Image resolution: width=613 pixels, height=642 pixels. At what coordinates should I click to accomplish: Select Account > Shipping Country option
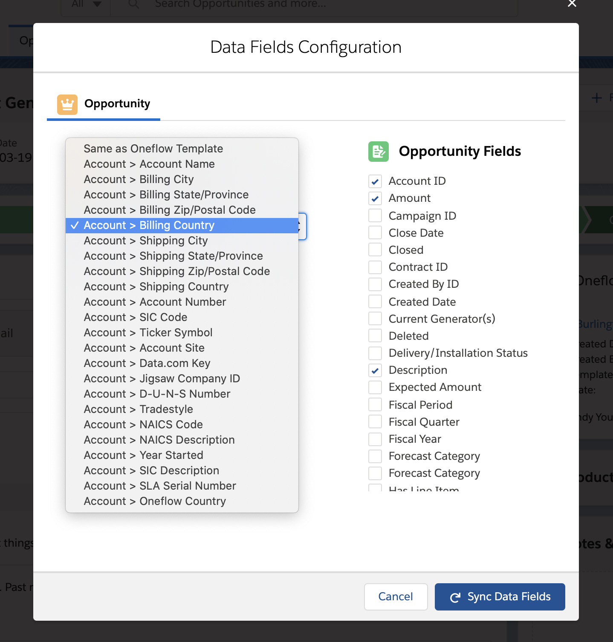click(x=156, y=287)
